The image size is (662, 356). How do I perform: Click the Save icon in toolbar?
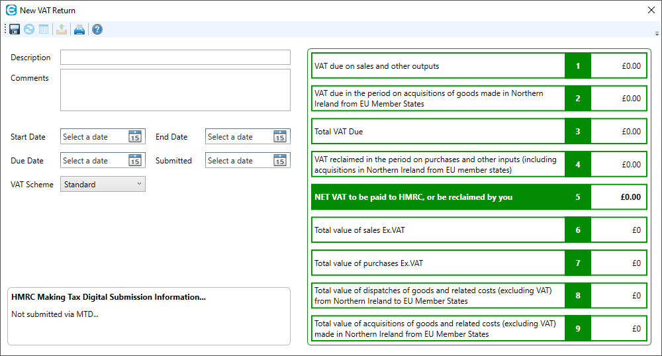tap(15, 29)
